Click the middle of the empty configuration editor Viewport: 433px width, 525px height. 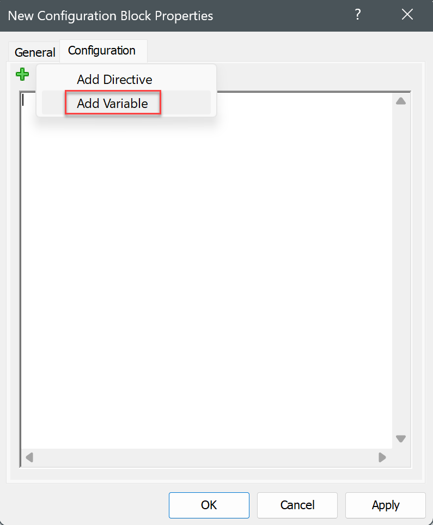coord(206,270)
